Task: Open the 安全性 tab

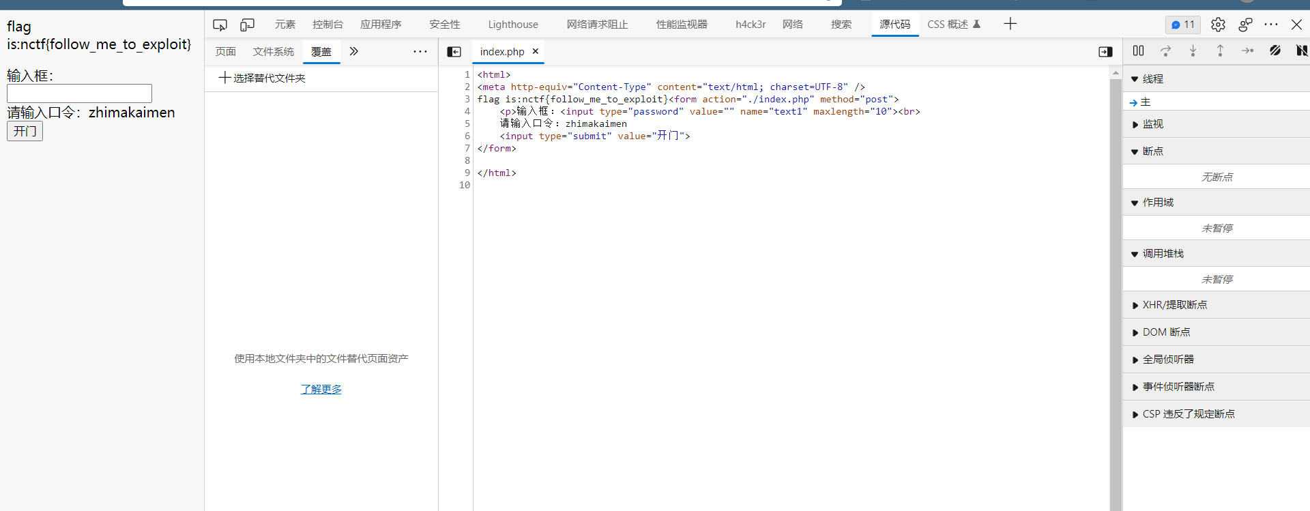Action: coord(445,25)
